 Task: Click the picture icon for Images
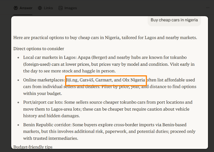60,8
